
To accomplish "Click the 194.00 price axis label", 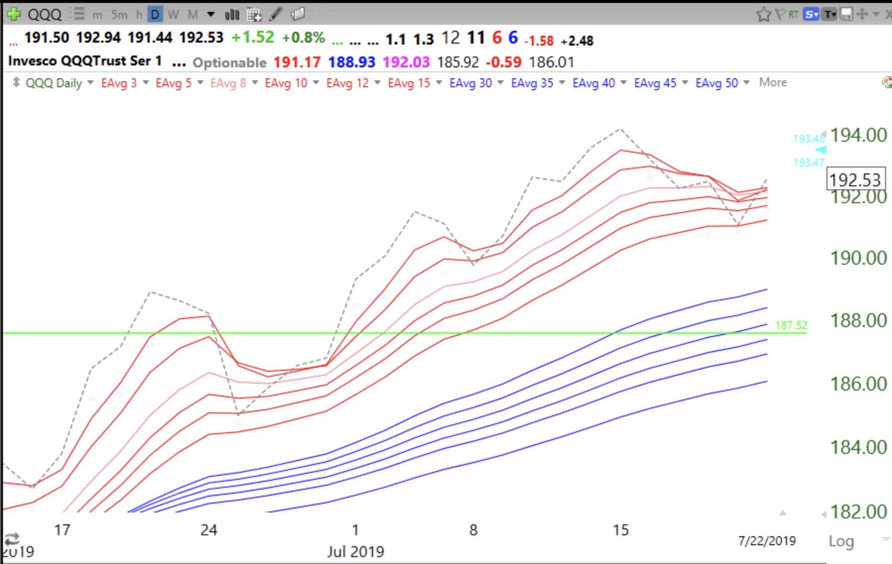I will [858, 135].
